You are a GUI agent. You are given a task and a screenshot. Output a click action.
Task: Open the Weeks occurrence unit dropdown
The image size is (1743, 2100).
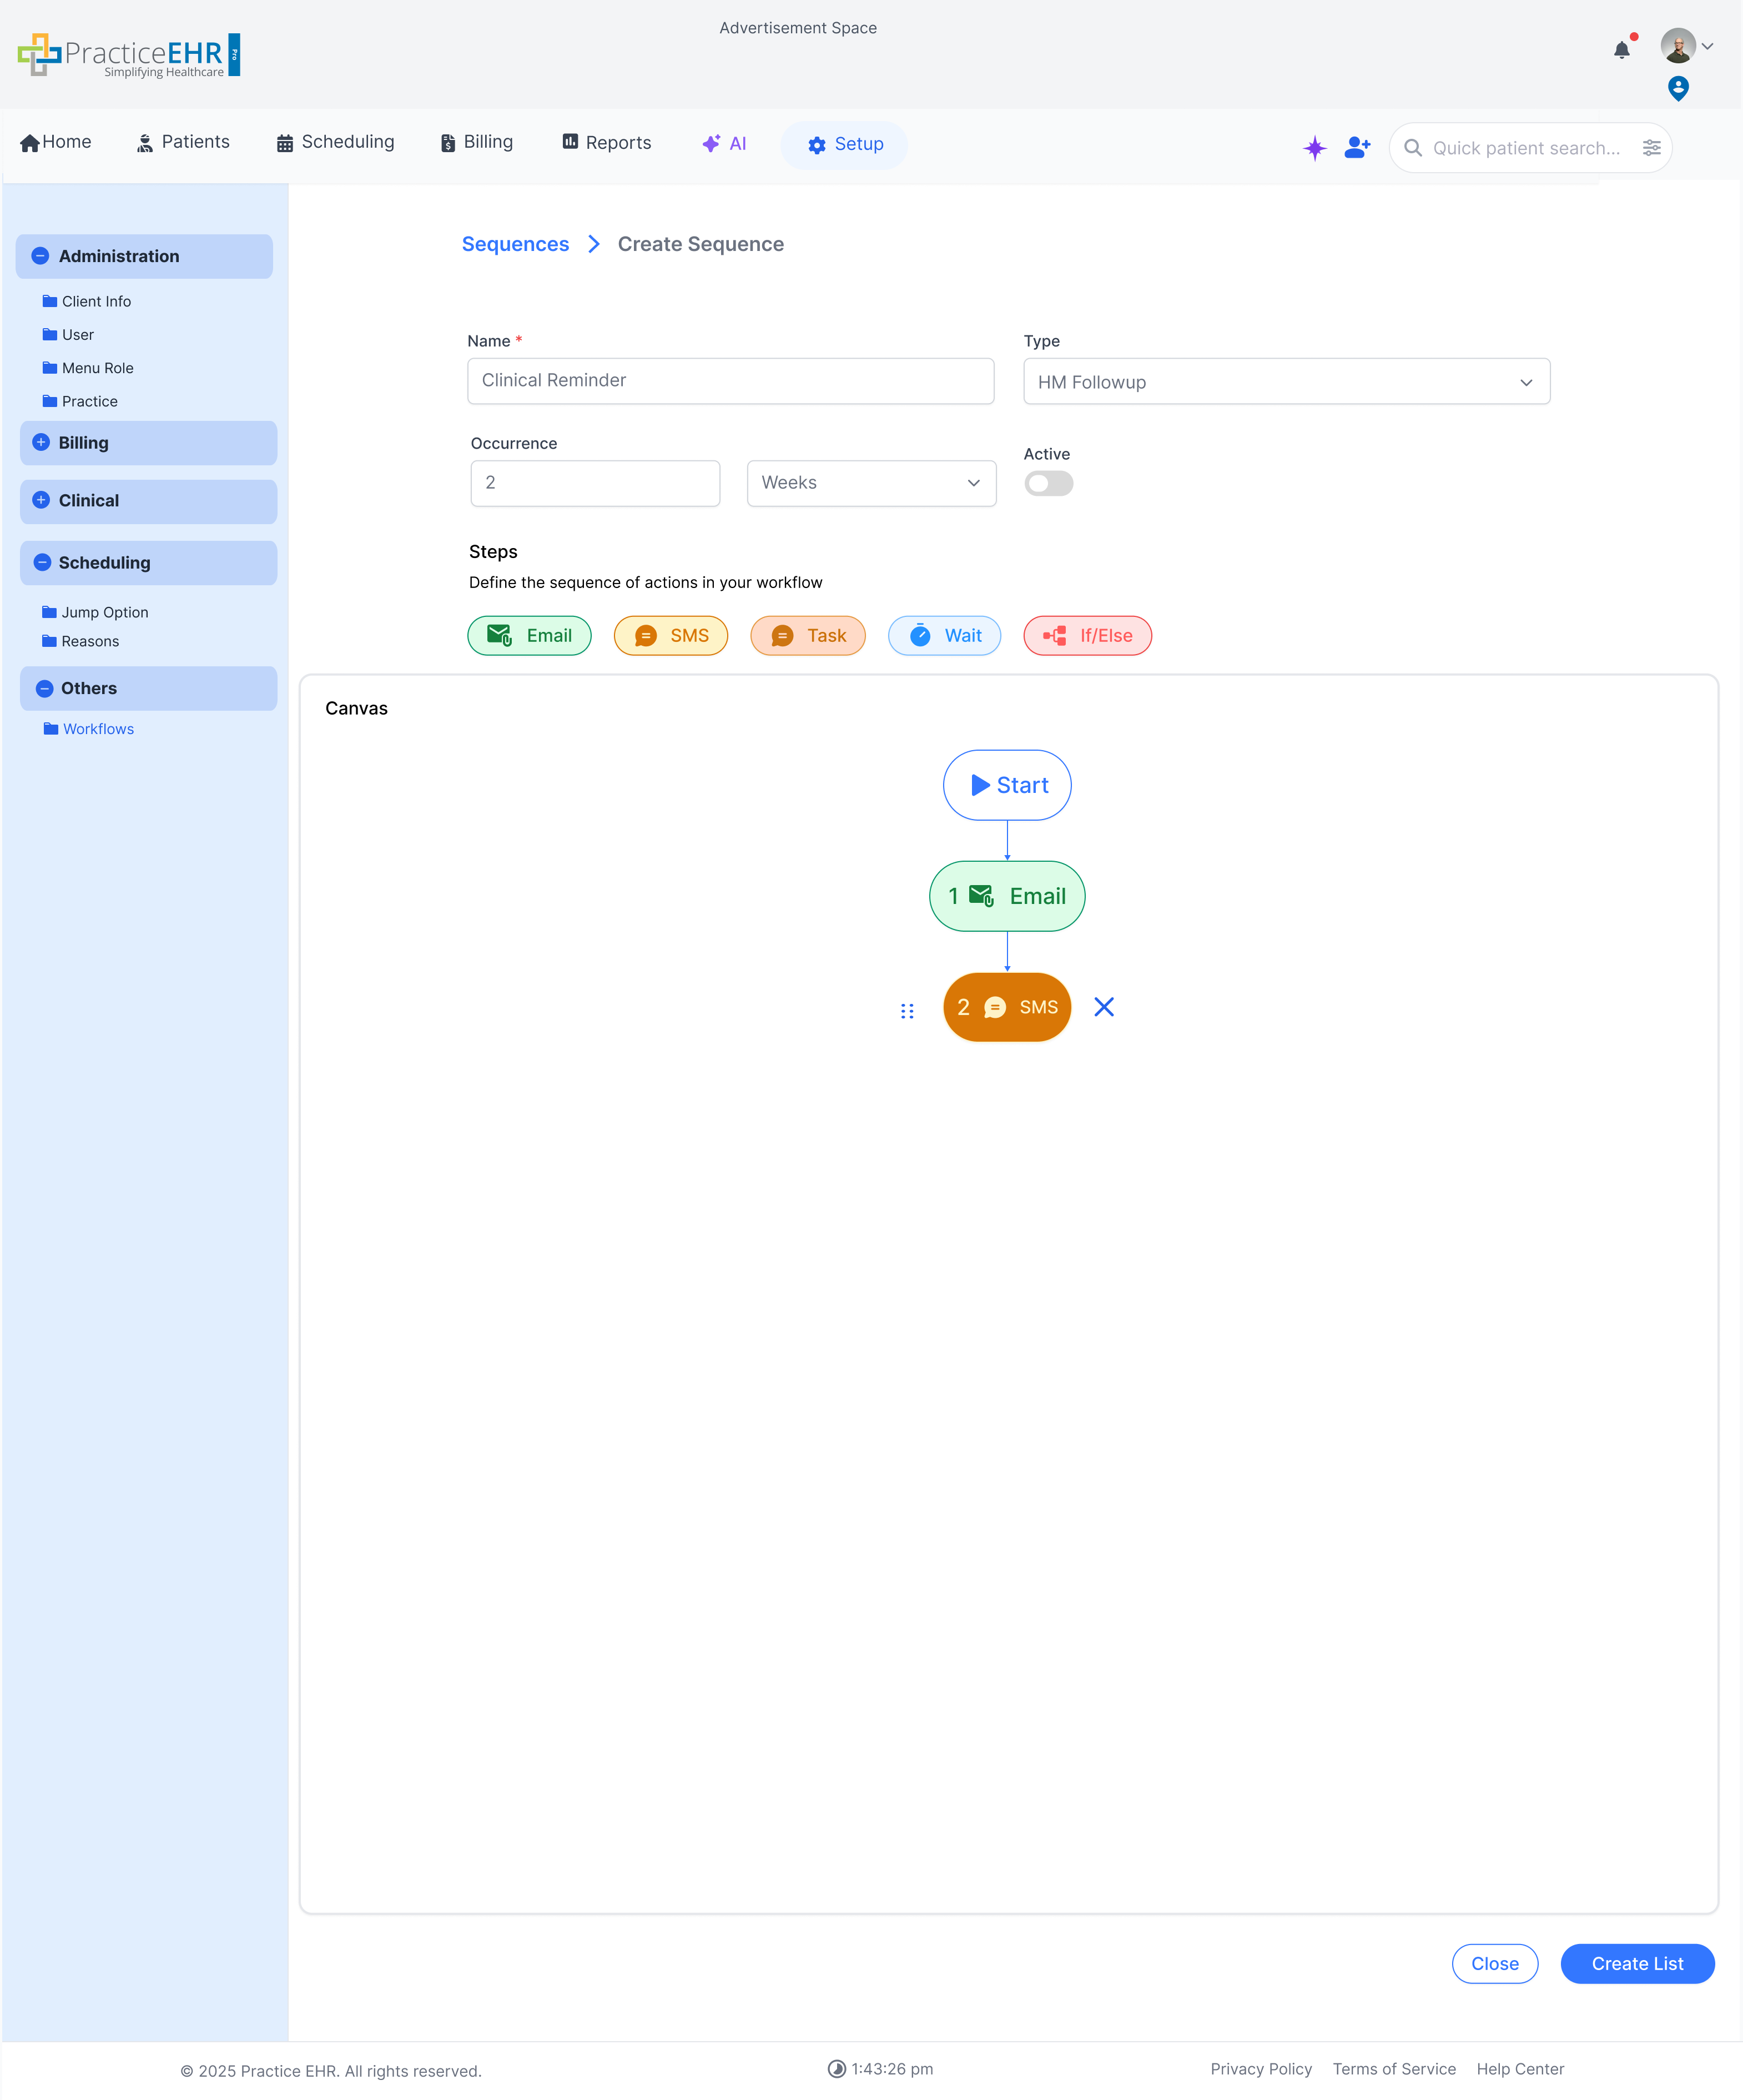point(870,483)
